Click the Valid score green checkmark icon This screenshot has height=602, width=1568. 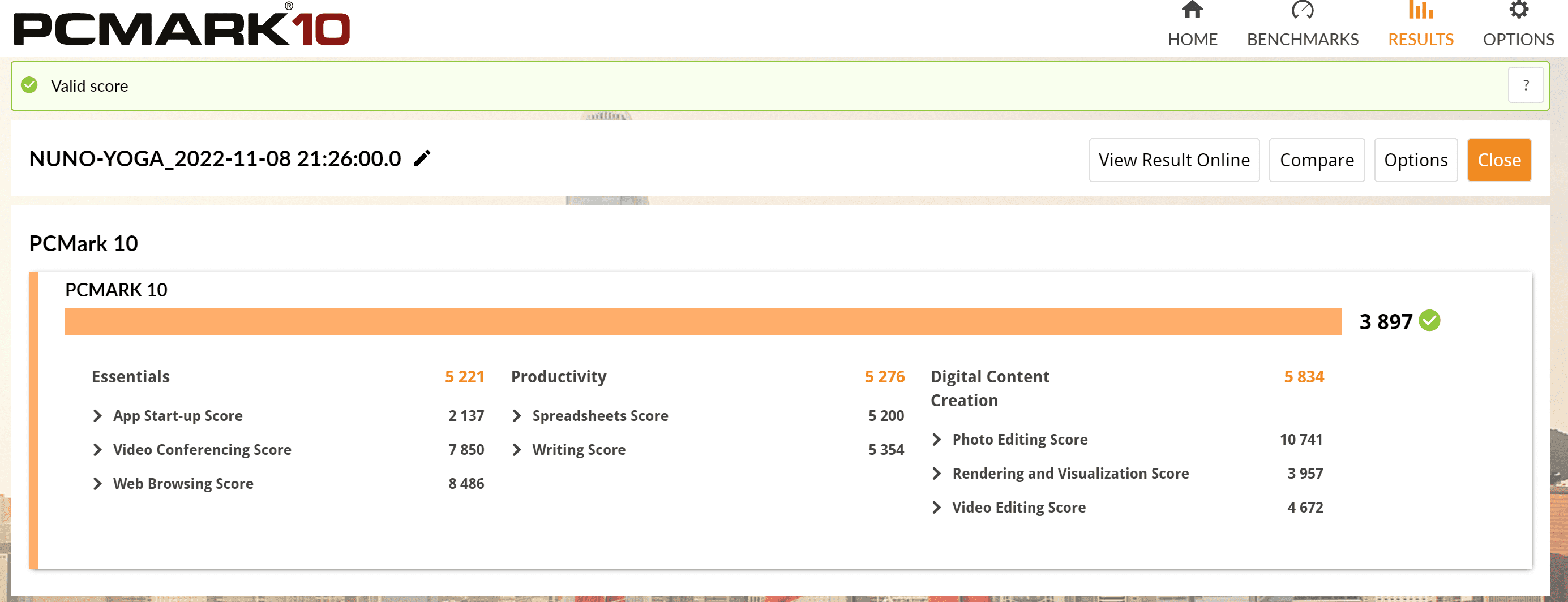(29, 85)
